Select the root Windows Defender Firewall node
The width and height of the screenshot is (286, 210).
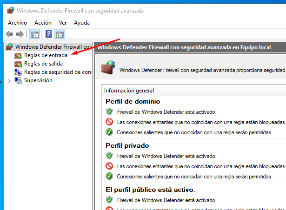pyautogui.click(x=53, y=47)
